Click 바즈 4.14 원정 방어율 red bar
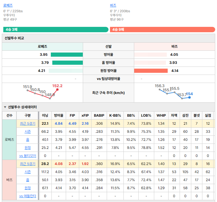This screenshot has height=202, width=217. pyautogui.click(x=151, y=71)
